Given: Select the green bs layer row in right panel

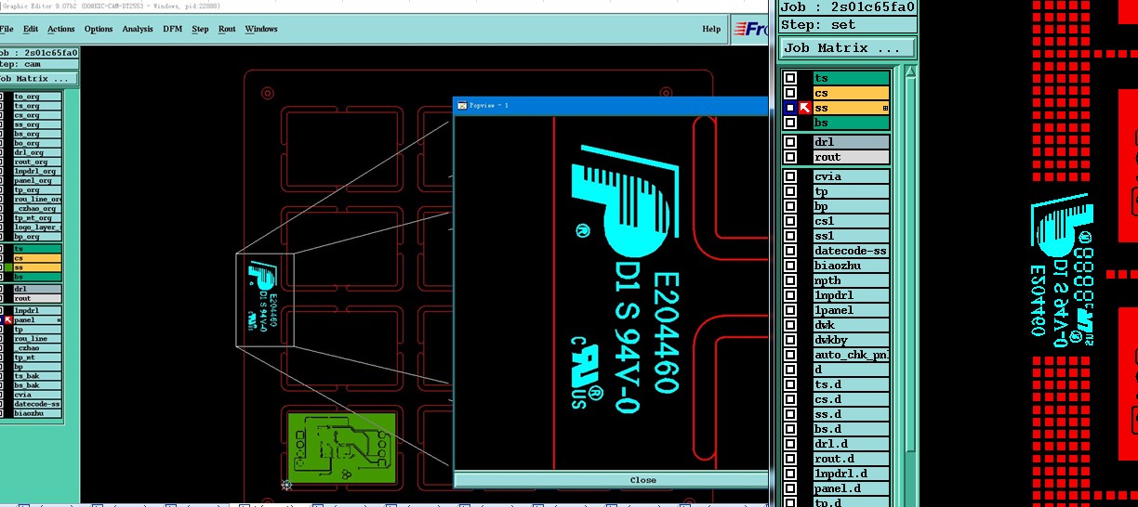Looking at the screenshot, I should (851, 123).
